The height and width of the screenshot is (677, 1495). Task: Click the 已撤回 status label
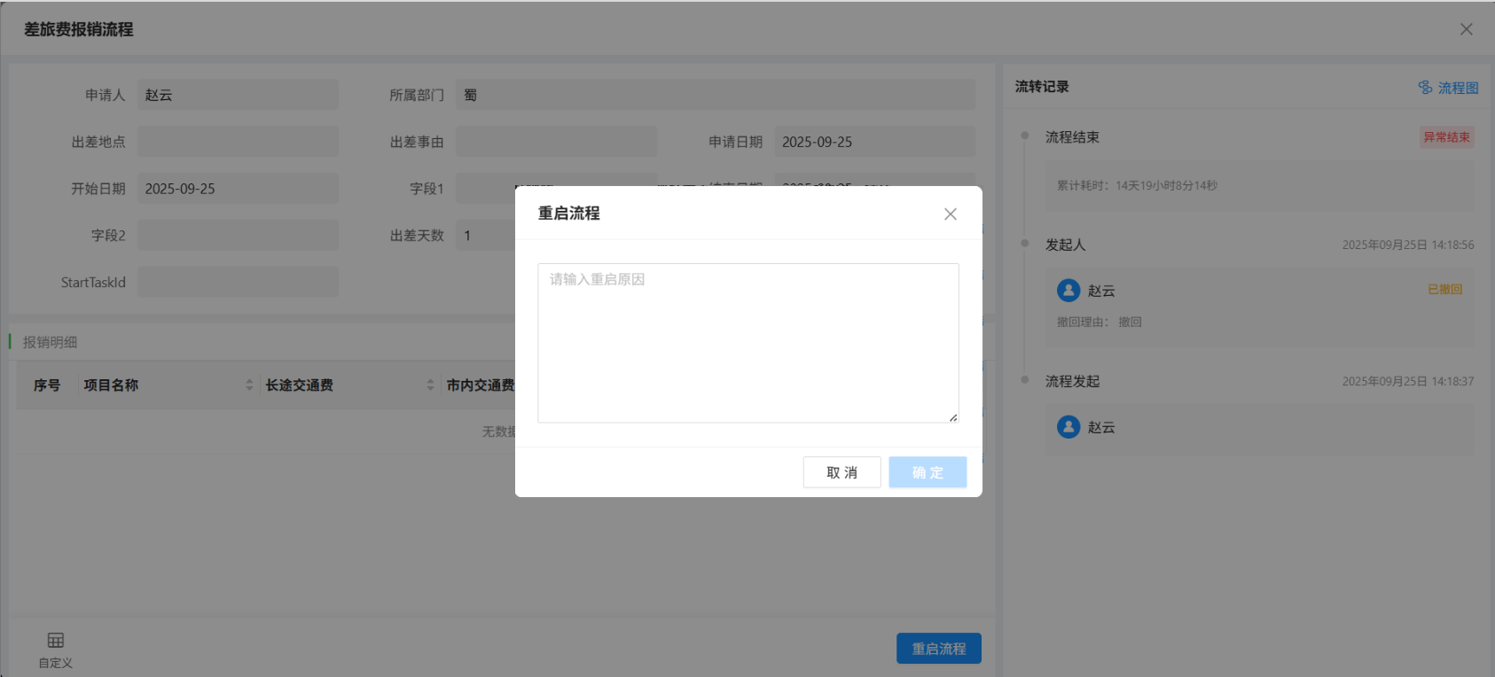point(1444,290)
